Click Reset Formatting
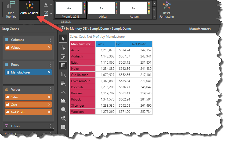Image resolution: width=228 pixels, height=143 pixels. tap(167, 10)
